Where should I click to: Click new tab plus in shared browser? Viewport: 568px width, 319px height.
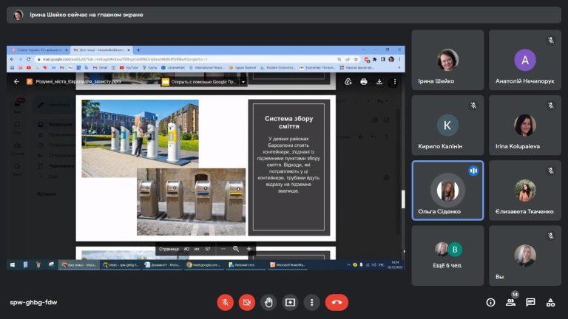coord(138,50)
